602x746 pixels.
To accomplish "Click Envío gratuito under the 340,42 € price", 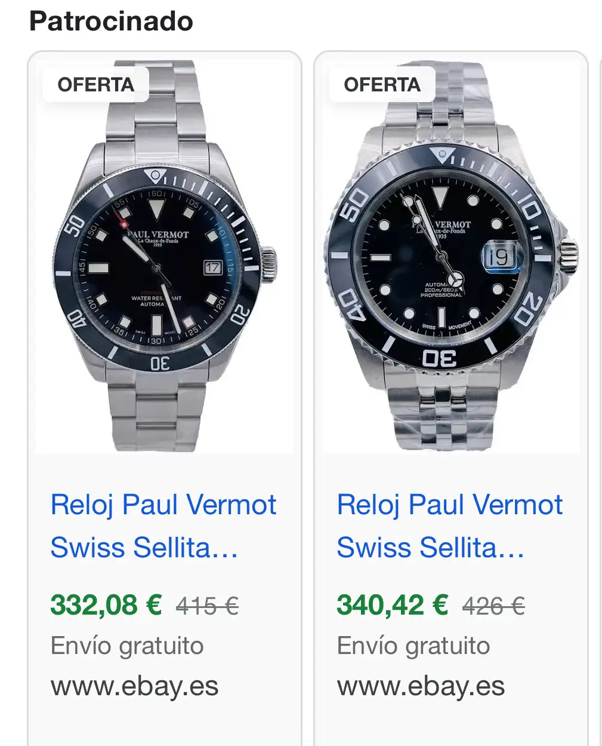I will tap(413, 646).
